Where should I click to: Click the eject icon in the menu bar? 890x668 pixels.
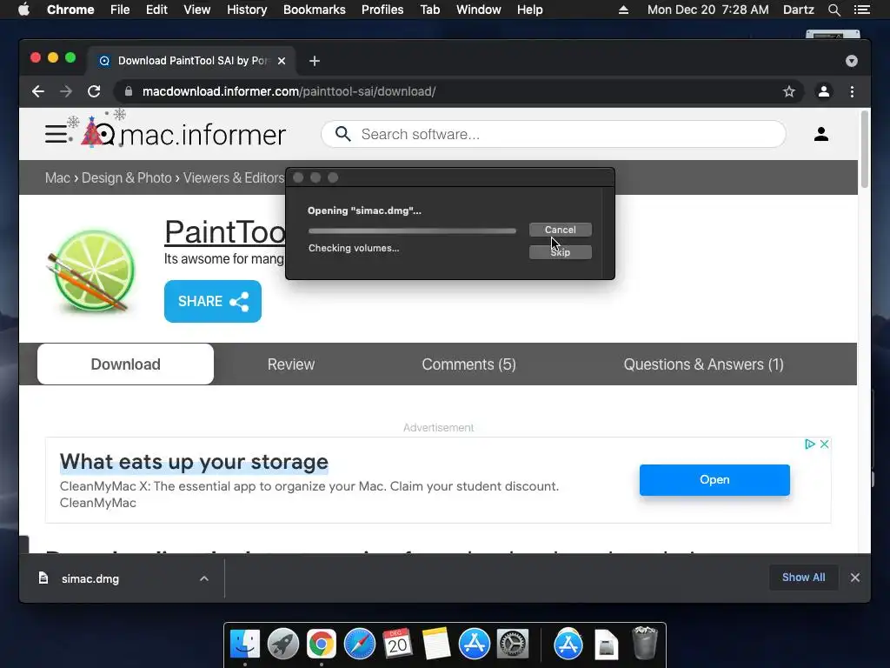(x=623, y=10)
